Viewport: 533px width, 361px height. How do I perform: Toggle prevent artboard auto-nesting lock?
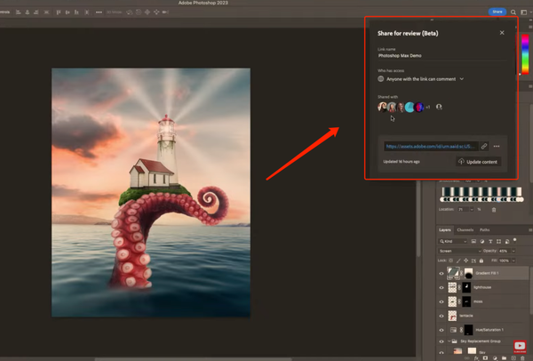click(473, 261)
